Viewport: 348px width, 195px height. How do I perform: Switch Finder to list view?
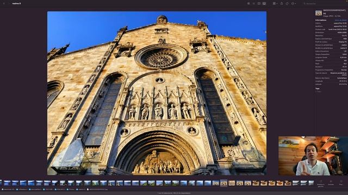tap(254, 4)
